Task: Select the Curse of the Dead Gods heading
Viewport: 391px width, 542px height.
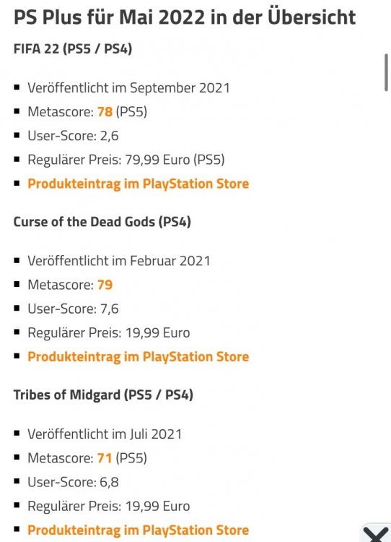Action: 102,222
